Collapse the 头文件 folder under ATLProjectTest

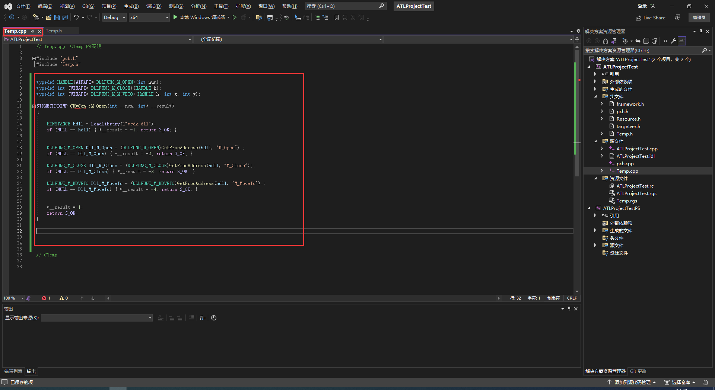pos(595,97)
